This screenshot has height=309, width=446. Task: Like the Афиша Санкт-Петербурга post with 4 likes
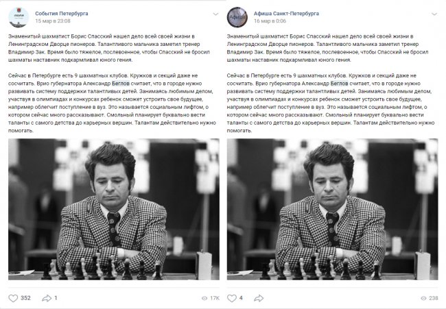pyautogui.click(x=232, y=298)
